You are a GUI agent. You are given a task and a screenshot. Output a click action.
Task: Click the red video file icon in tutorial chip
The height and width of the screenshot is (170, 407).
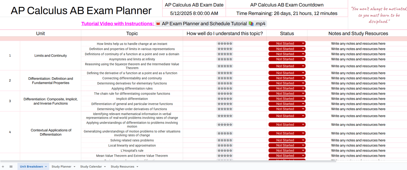158,24
